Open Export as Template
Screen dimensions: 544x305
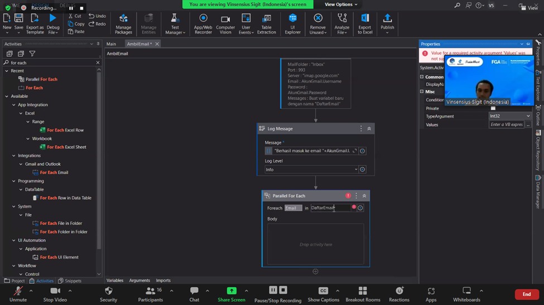[35, 23]
